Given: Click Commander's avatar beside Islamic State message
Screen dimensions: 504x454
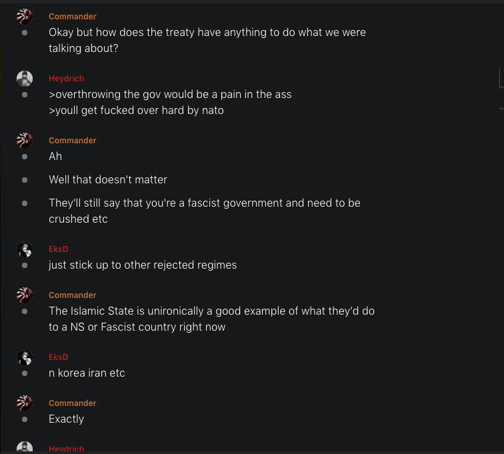Looking at the screenshot, I should click(25, 295).
